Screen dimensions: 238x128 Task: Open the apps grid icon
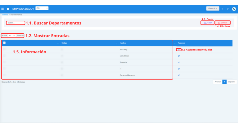(8, 9)
